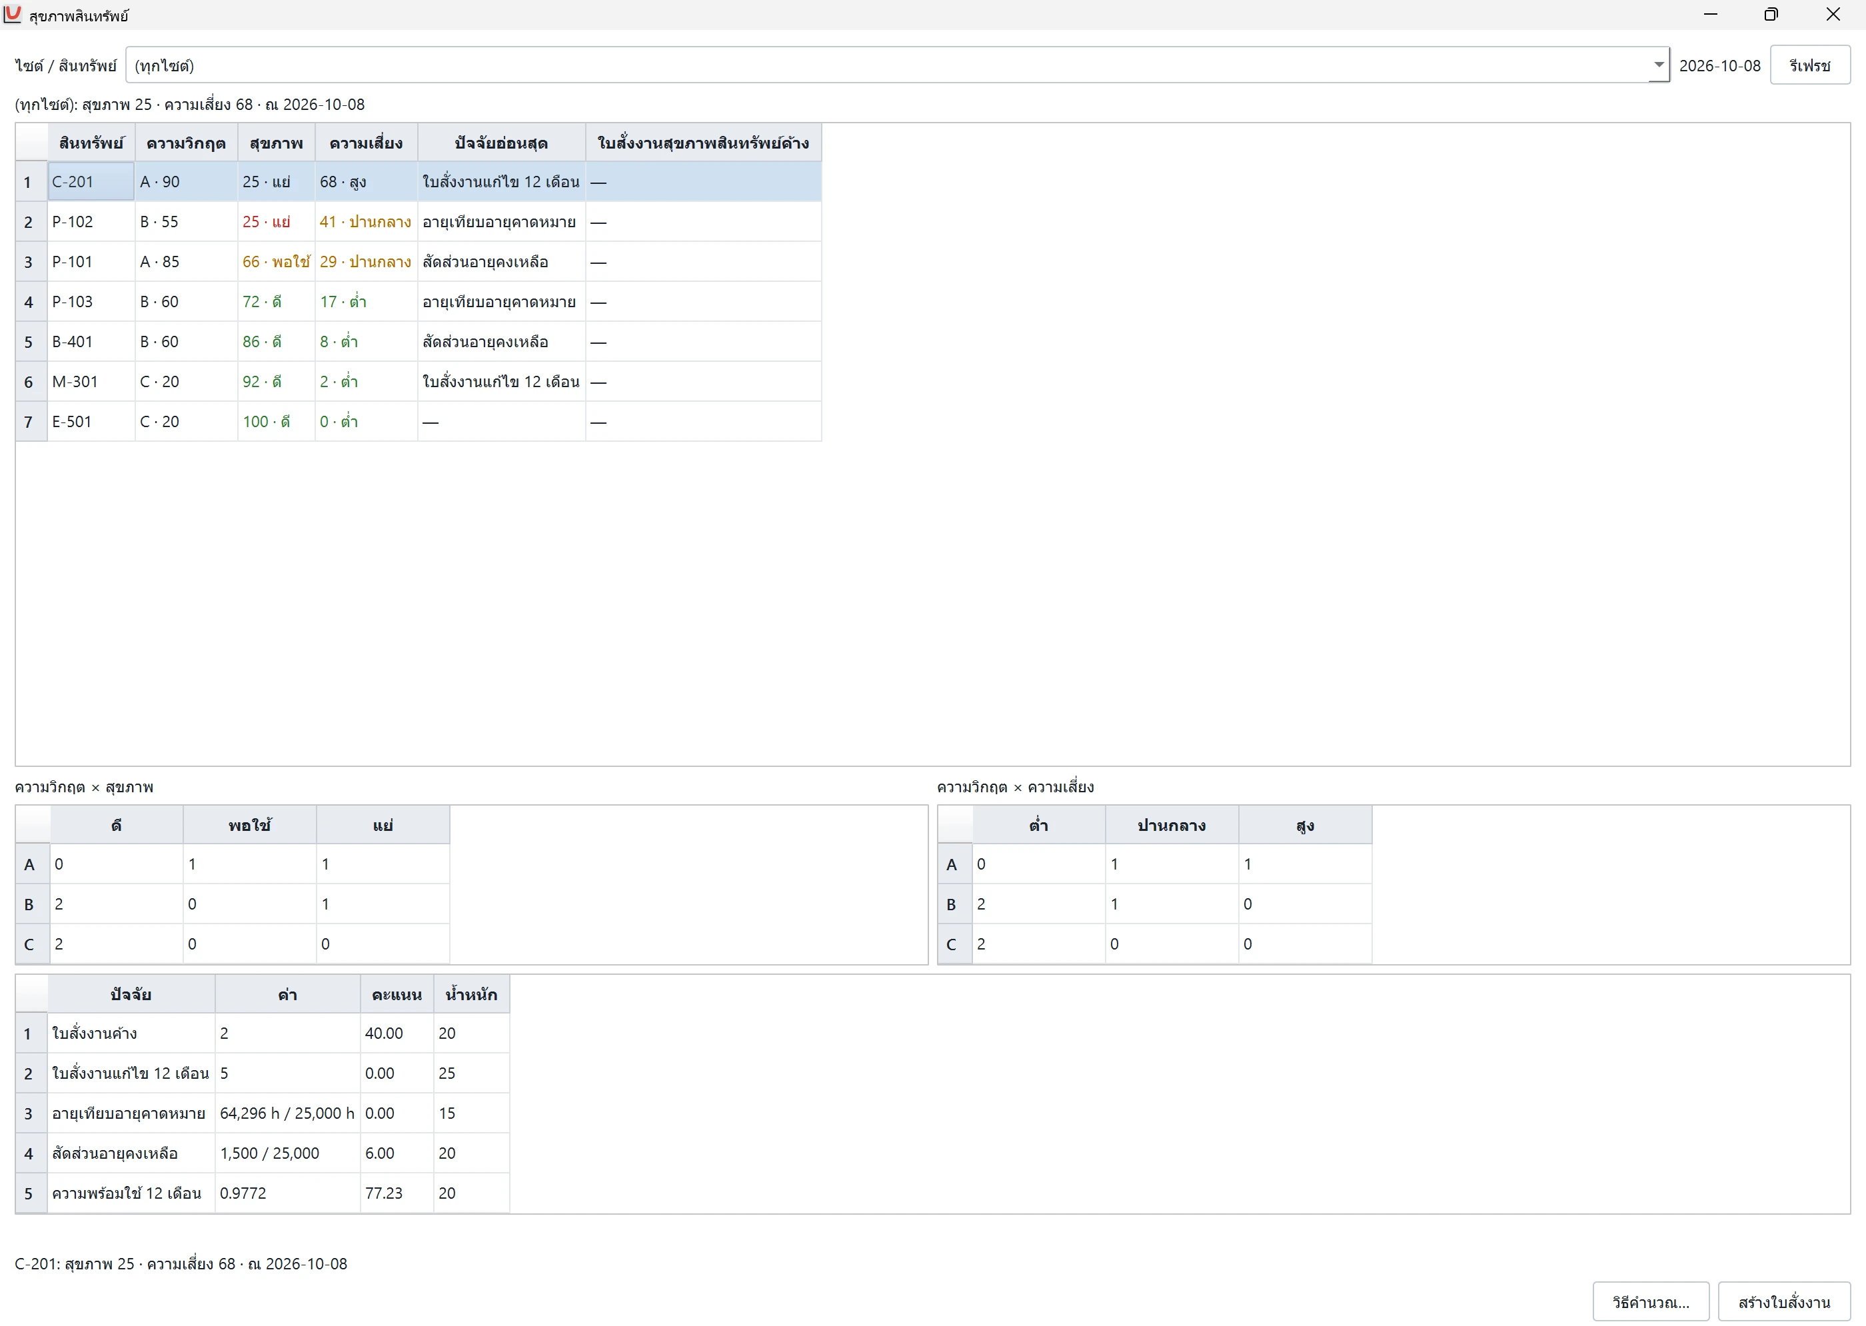Click the '100 · ดี' health cell

coord(276,421)
